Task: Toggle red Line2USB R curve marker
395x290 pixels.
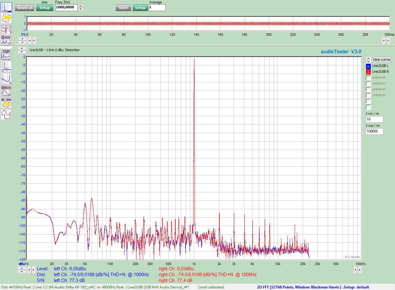Action: [x=368, y=72]
